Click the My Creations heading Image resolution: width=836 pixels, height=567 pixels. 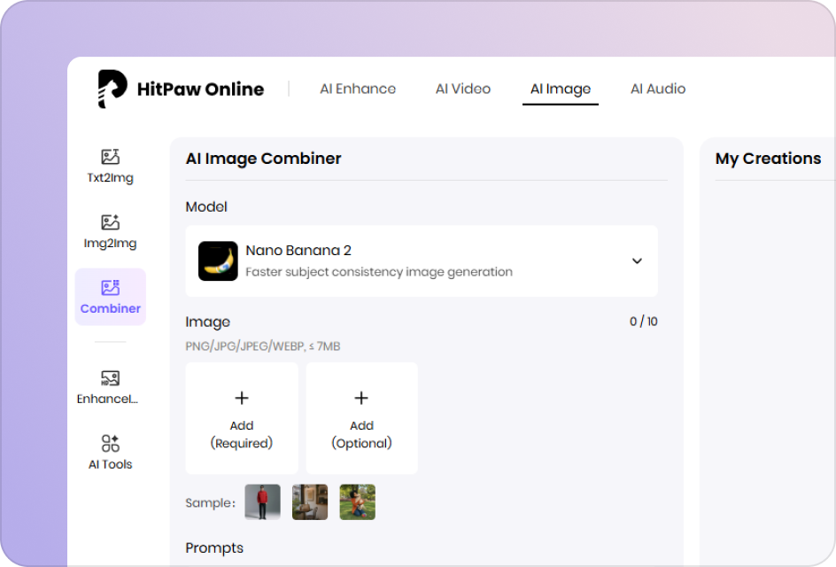pos(769,159)
